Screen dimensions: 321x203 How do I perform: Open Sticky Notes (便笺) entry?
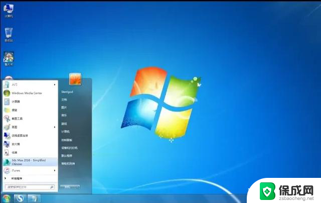(x=30, y=110)
